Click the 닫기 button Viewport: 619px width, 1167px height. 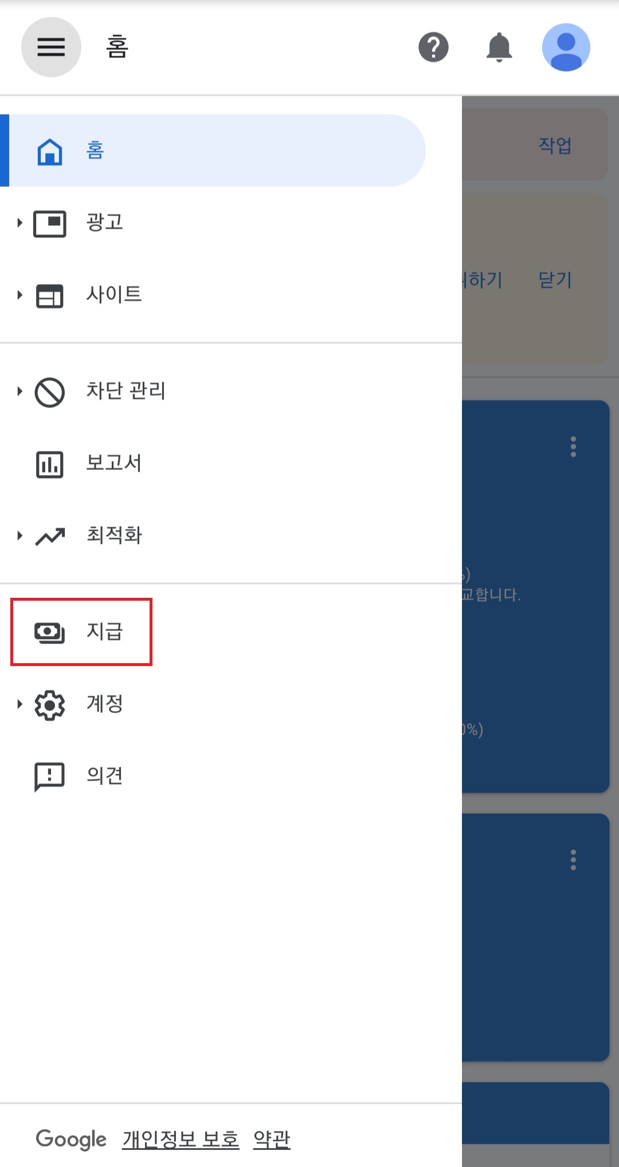[x=555, y=280]
